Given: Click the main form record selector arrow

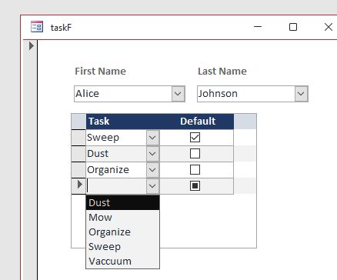Looking at the screenshot, I should point(32,46).
